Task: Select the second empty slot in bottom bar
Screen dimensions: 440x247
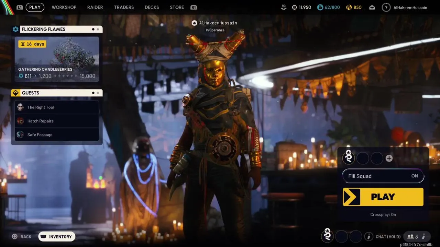Action: pos(341,236)
